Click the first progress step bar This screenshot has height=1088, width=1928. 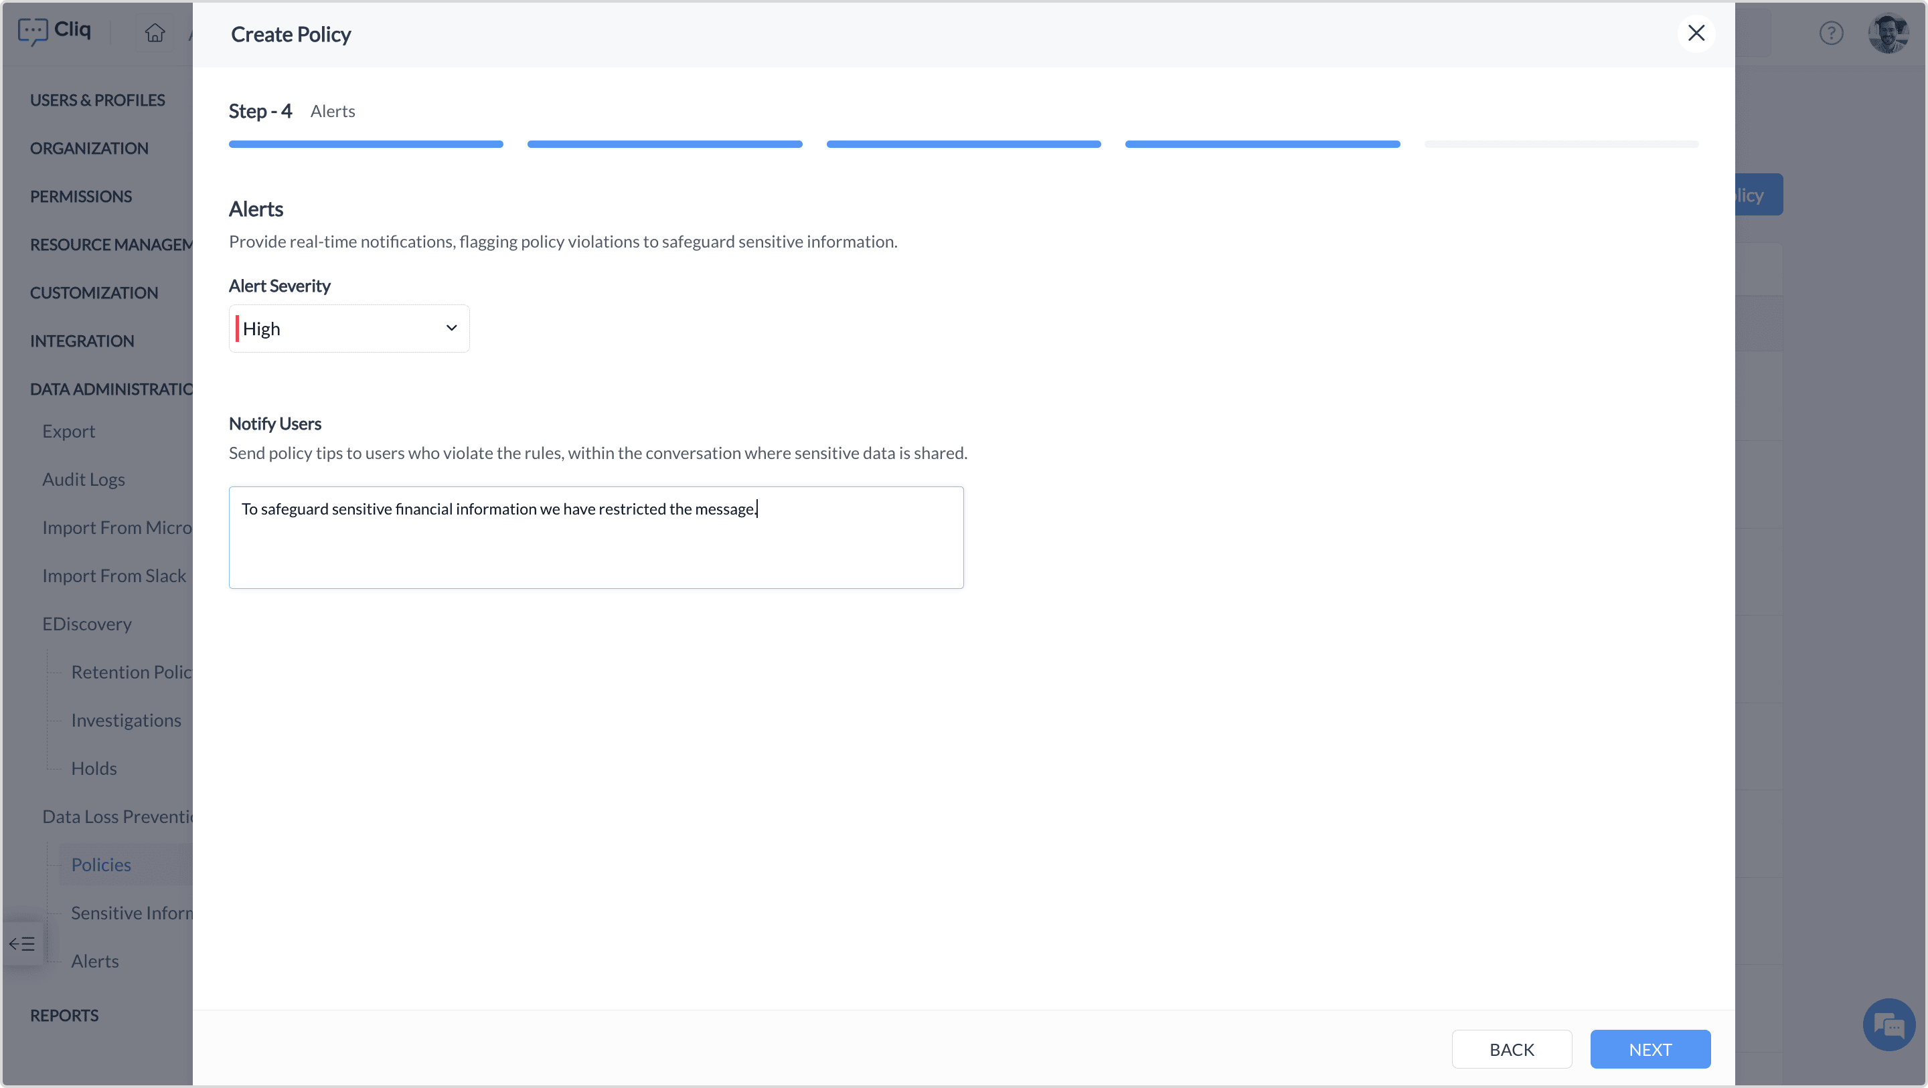366,144
